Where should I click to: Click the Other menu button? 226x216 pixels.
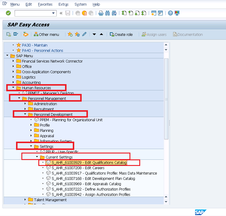[x=46, y=34]
